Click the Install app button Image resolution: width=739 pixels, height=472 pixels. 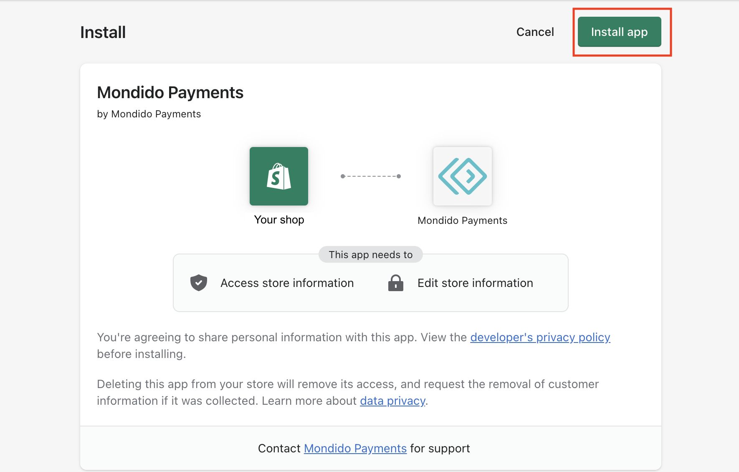tap(619, 32)
